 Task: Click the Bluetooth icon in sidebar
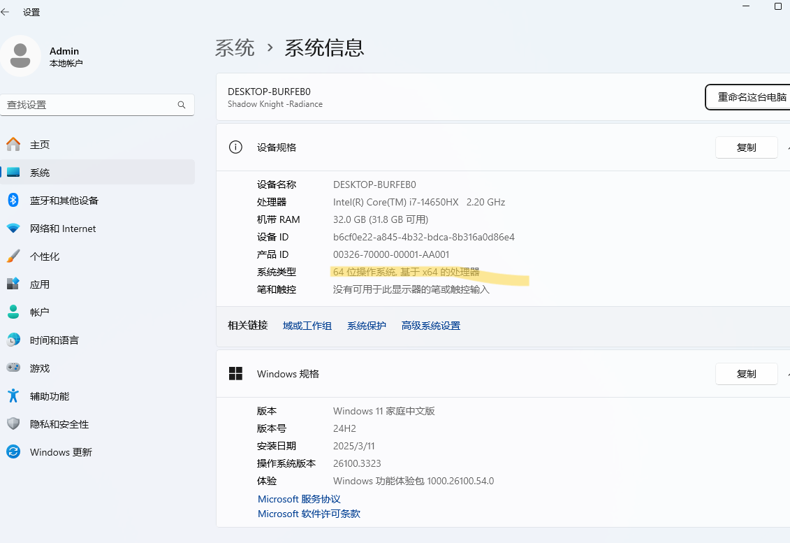(x=13, y=200)
